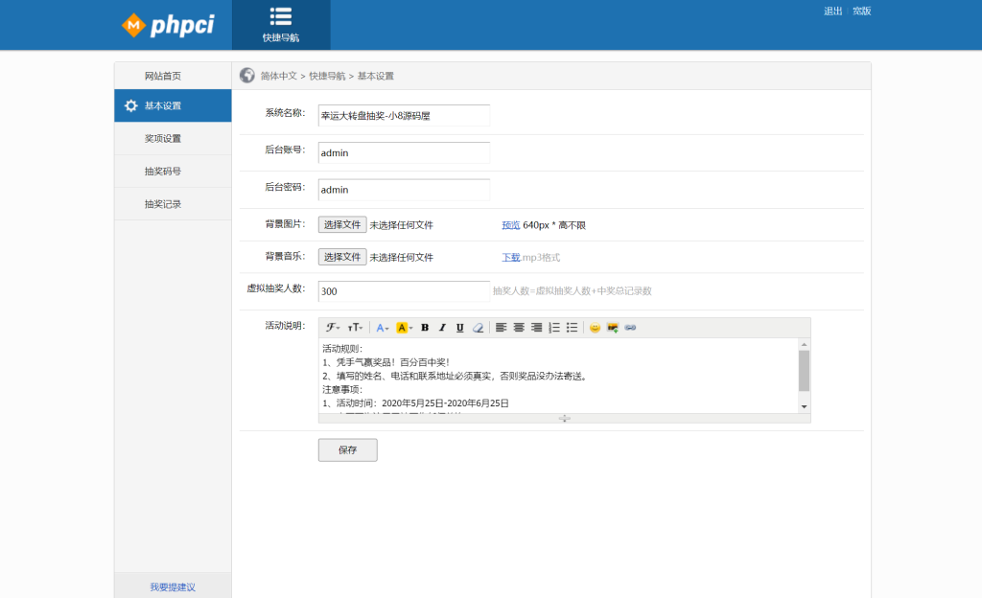Focus the 后台账号 input field
Viewport: 982px width, 598px height.
tap(404, 152)
